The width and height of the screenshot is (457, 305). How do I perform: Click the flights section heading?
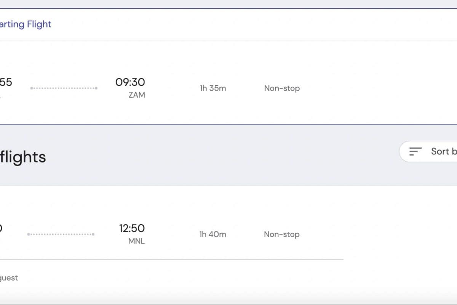pyautogui.click(x=23, y=157)
